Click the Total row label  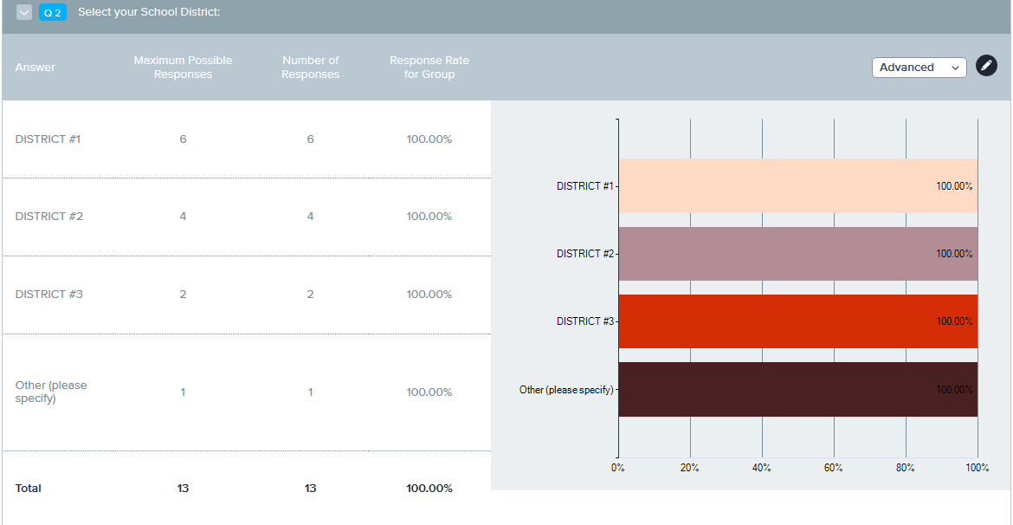[29, 489]
